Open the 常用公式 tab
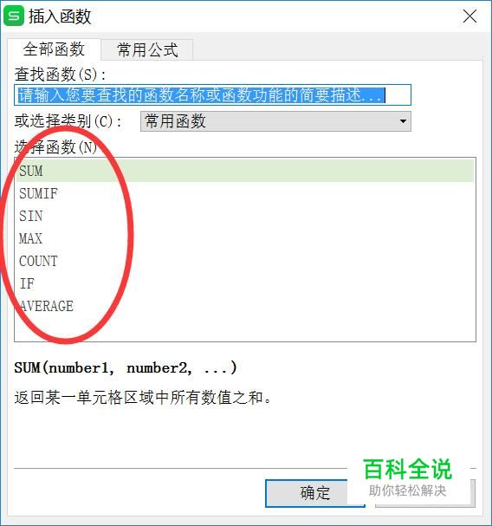Screen dimensions: 492x526 pos(147,50)
